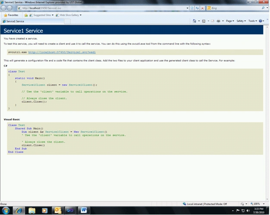Open the Print dropdown arrow
The height and width of the screenshot is (215, 270).
coord(223,21)
